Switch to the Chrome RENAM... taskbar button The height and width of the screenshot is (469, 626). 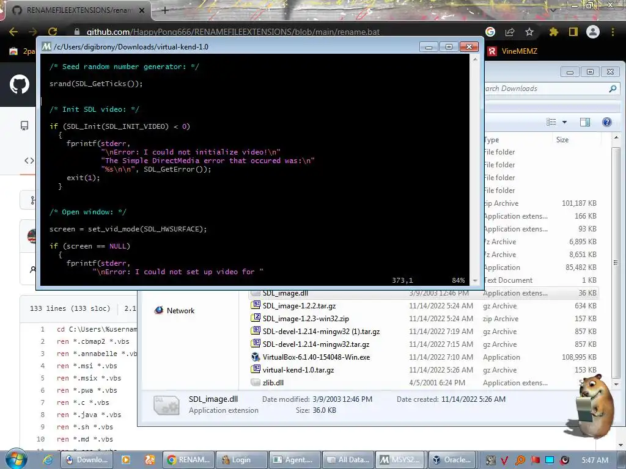188,460
